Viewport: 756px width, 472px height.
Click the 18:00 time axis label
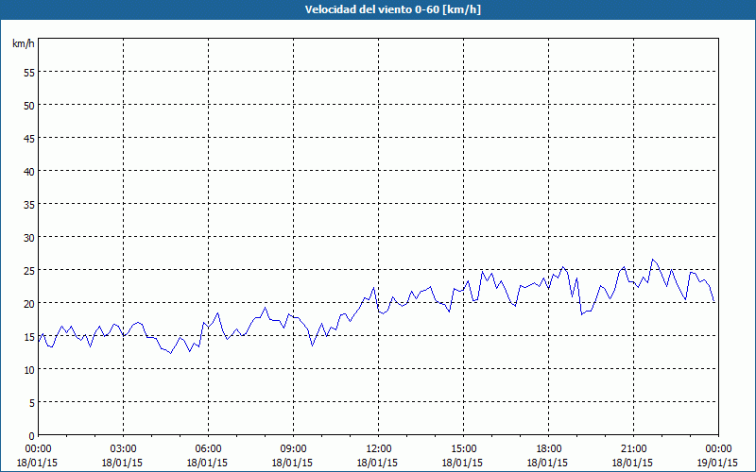[x=548, y=449]
